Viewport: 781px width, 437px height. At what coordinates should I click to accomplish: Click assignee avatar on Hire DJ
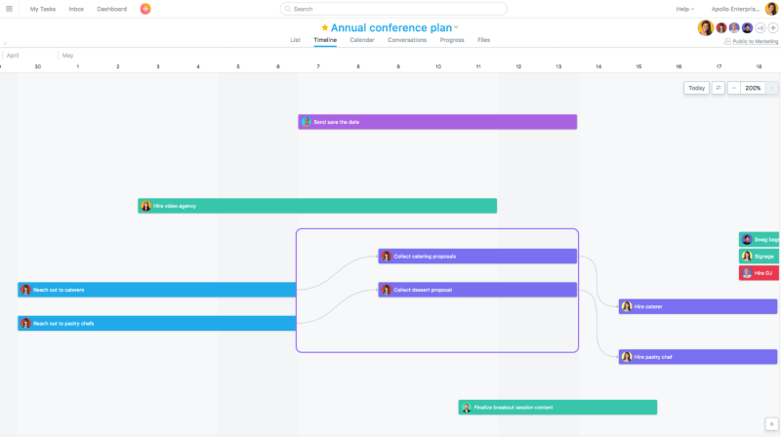tap(747, 273)
